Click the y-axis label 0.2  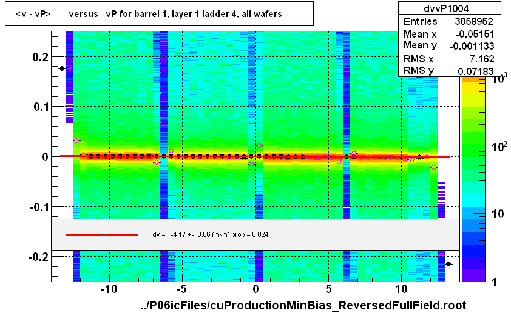[x=41, y=57]
